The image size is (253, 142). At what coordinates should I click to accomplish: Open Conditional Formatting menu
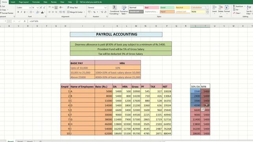click(x=114, y=10)
